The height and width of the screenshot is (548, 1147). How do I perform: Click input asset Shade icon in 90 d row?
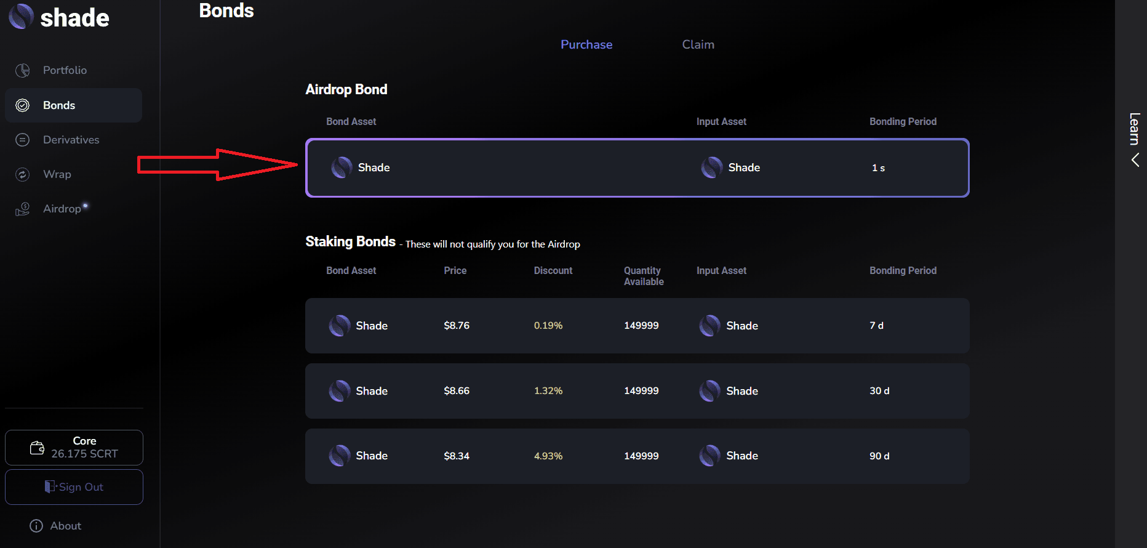[x=710, y=456]
